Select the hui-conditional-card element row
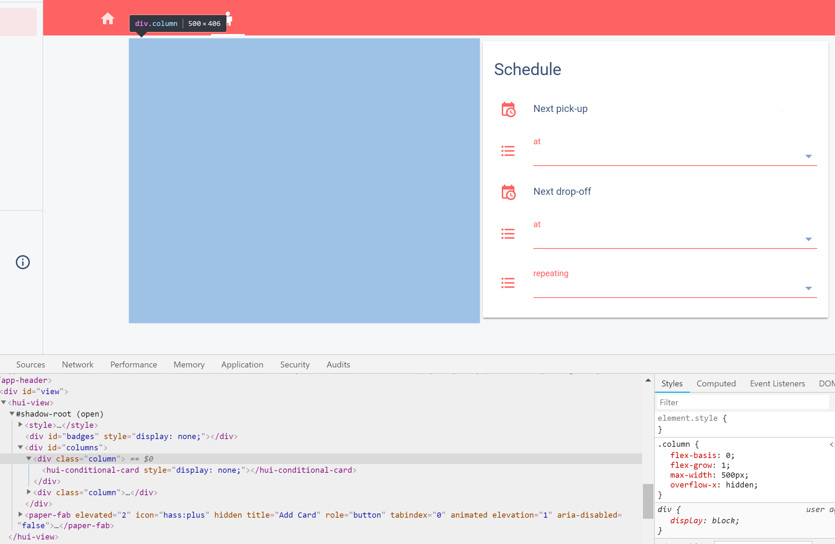835x544 pixels. (x=199, y=470)
